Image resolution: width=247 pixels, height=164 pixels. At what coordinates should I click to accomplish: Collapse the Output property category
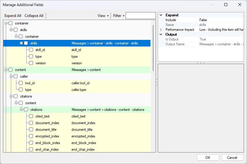[161, 34]
